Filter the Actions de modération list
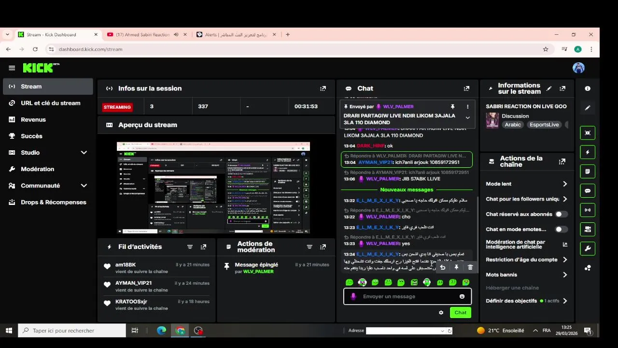The image size is (618, 348). (x=309, y=247)
